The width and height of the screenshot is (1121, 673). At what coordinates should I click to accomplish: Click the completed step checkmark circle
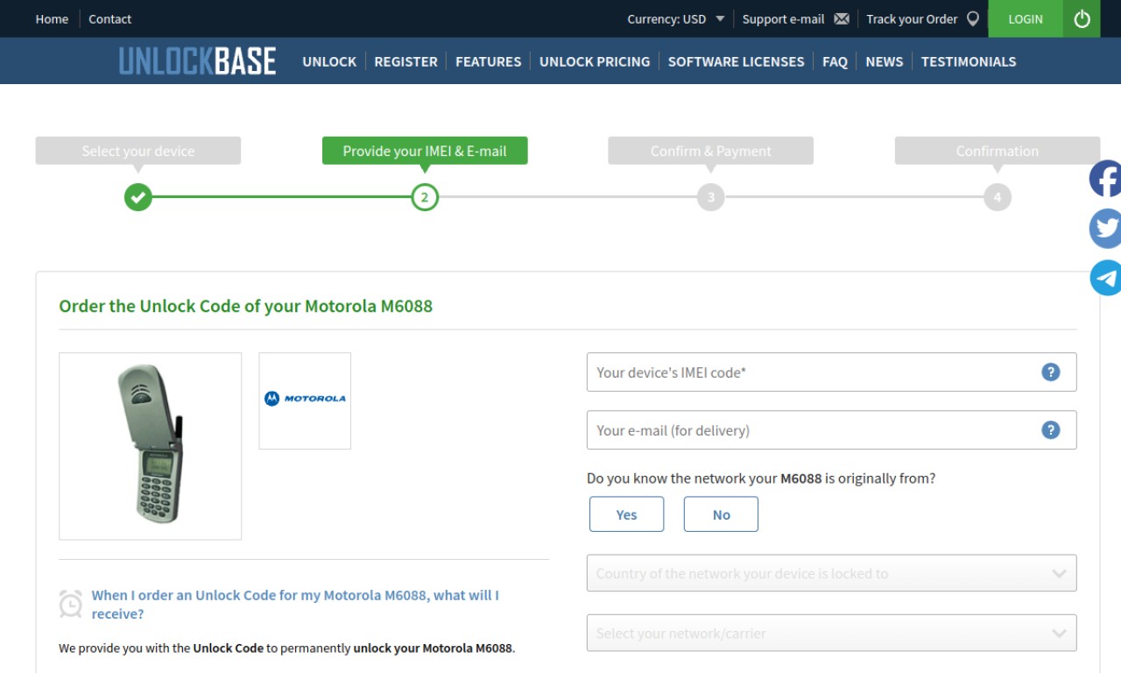coord(138,197)
